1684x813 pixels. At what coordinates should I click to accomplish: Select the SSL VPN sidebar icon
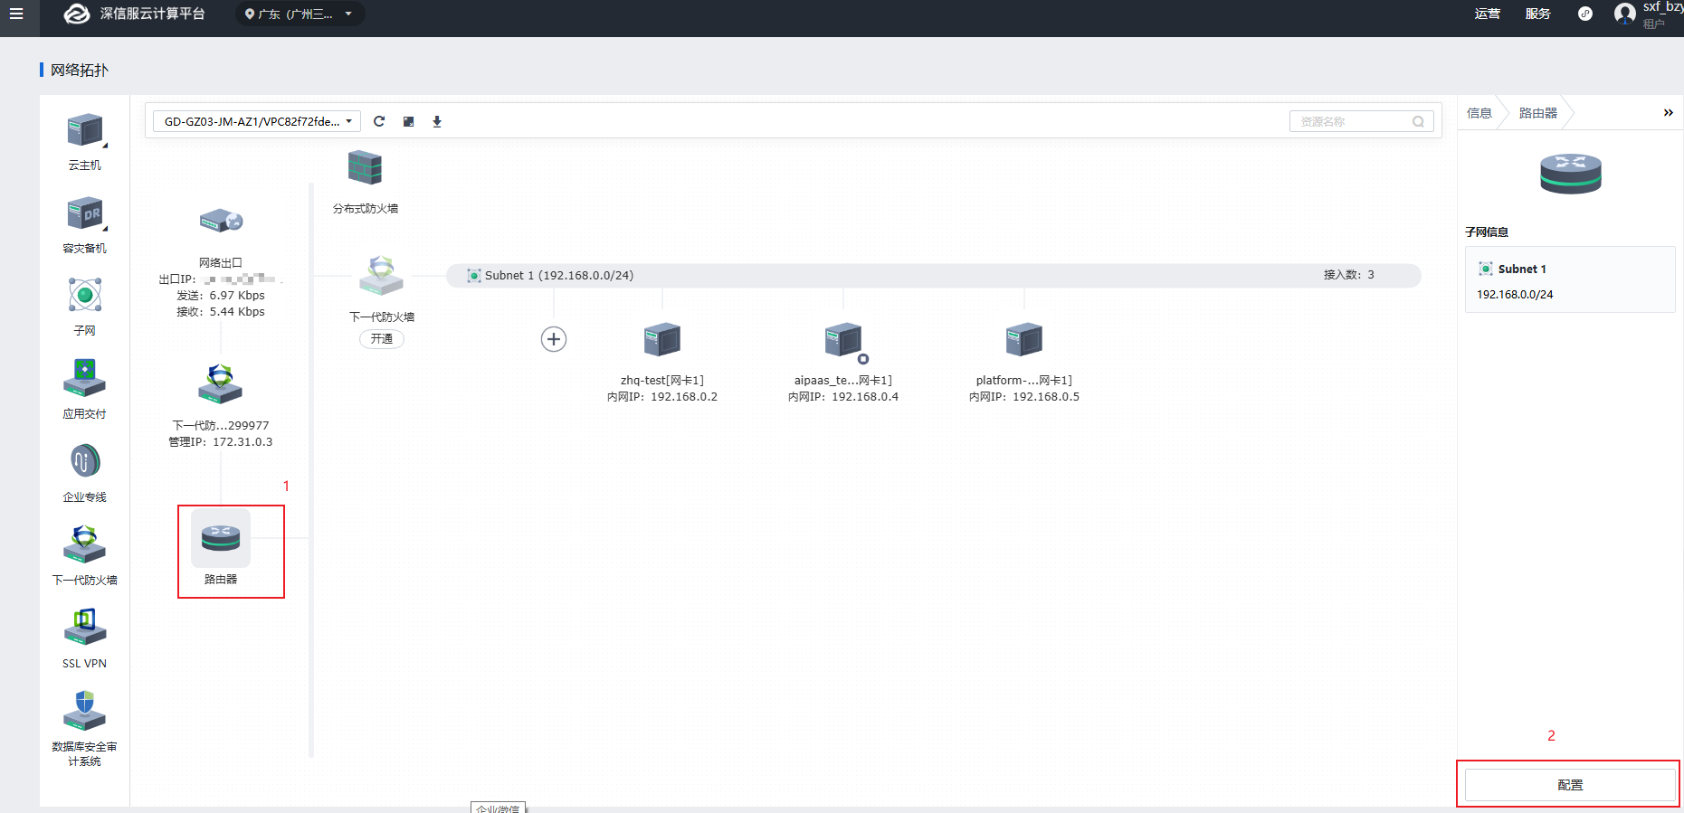(85, 628)
